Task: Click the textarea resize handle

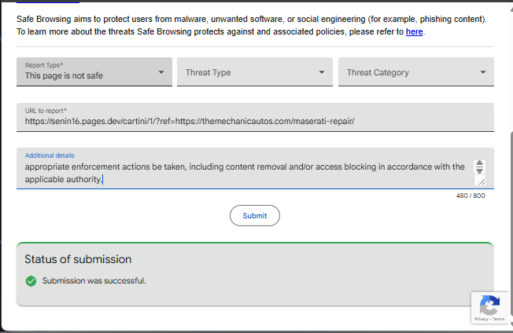Action: (480, 181)
